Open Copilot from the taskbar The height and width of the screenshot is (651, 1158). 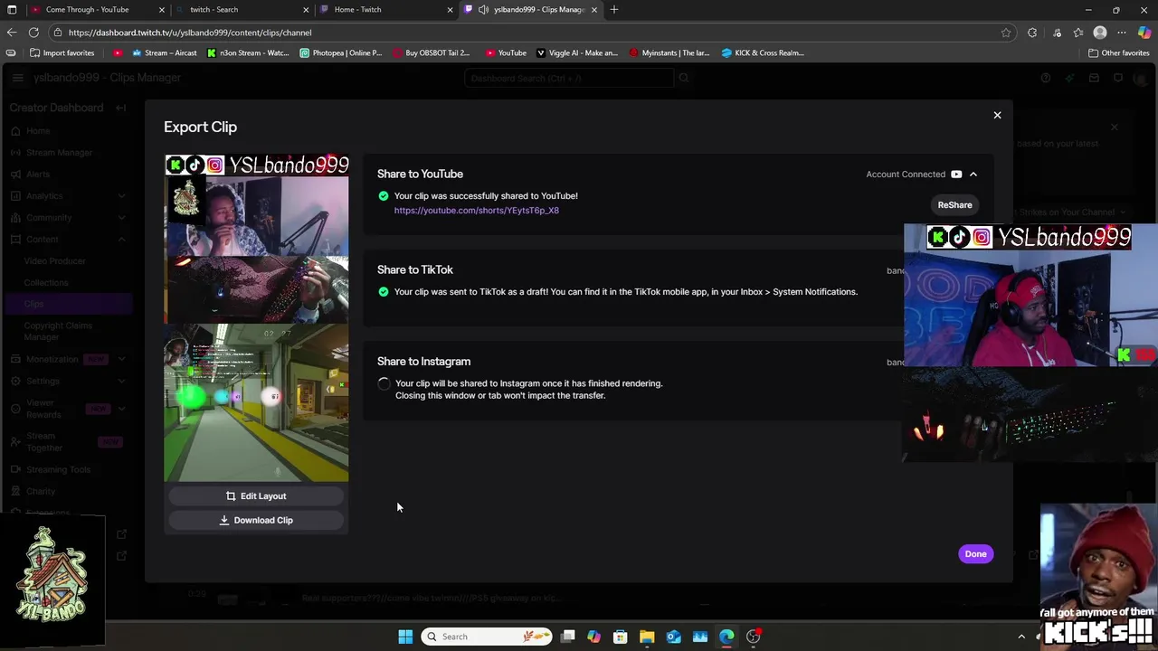tap(593, 637)
